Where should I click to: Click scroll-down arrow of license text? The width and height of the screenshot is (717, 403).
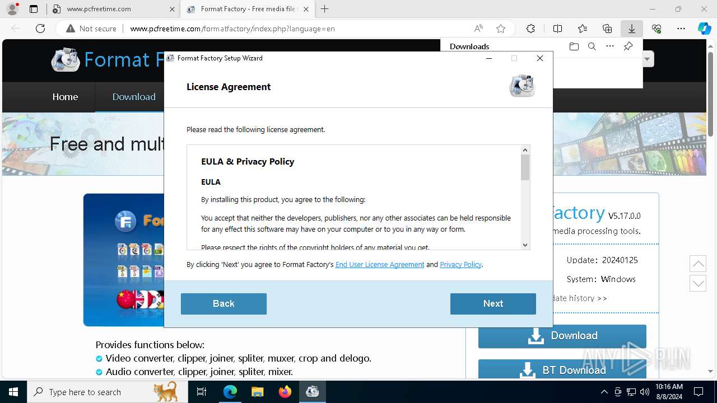pyautogui.click(x=525, y=245)
